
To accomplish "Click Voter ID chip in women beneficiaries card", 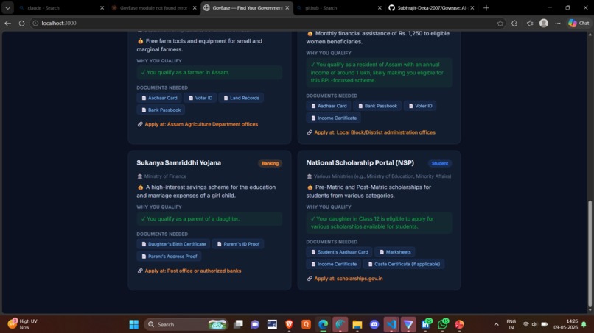I will (420, 106).
